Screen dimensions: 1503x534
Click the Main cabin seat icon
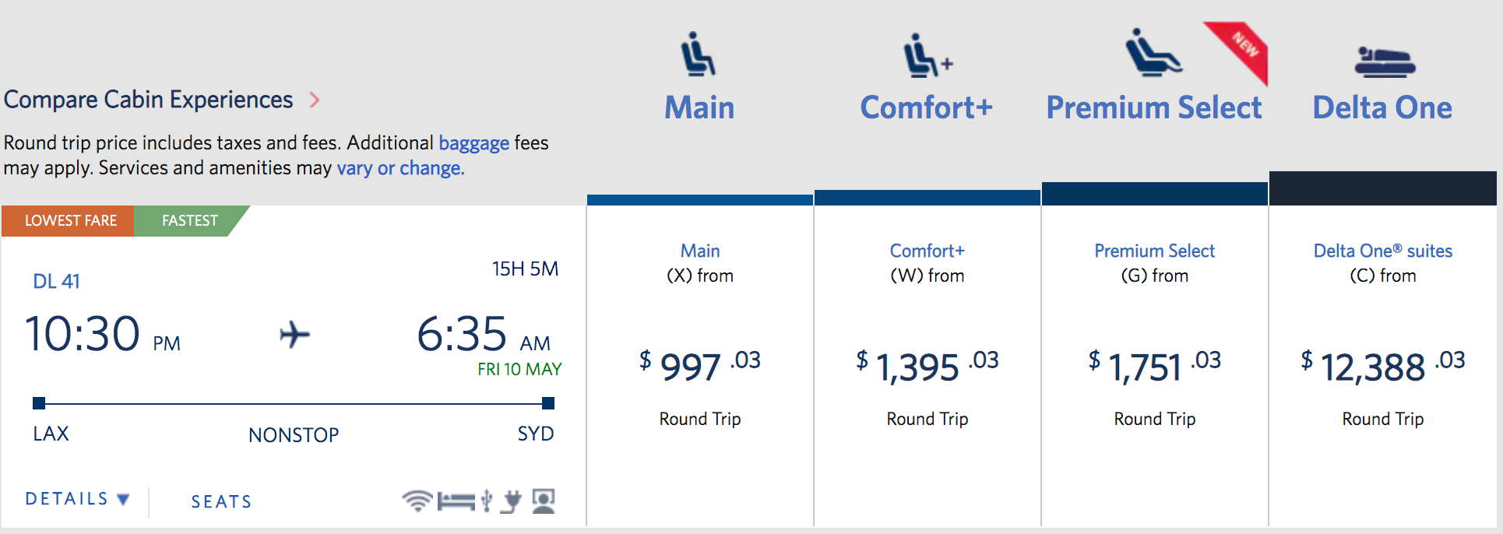pos(699,54)
